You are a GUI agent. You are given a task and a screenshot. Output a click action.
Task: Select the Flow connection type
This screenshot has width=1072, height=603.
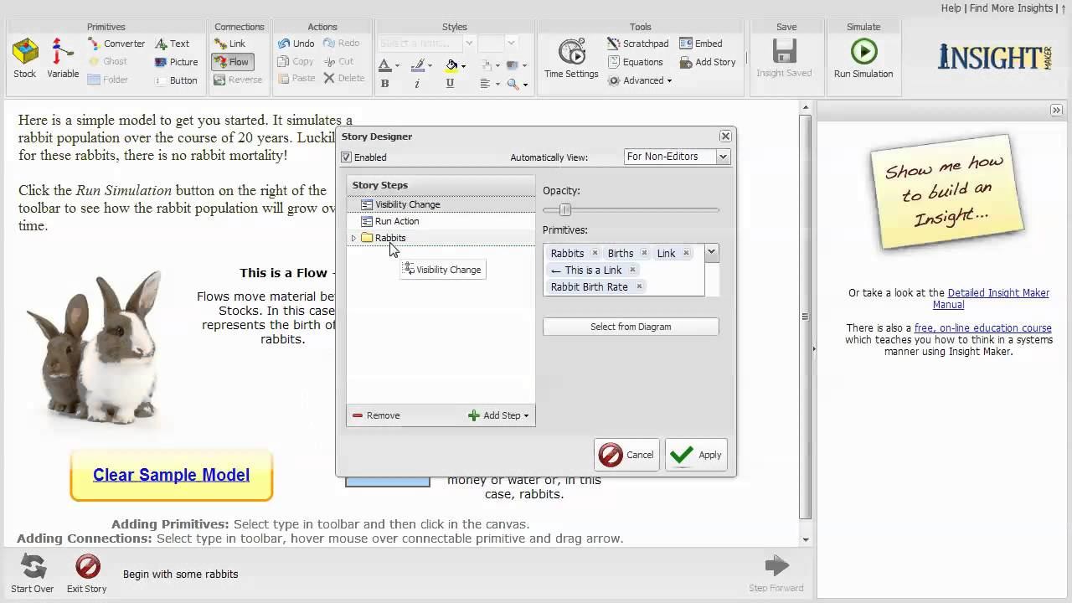click(x=232, y=62)
